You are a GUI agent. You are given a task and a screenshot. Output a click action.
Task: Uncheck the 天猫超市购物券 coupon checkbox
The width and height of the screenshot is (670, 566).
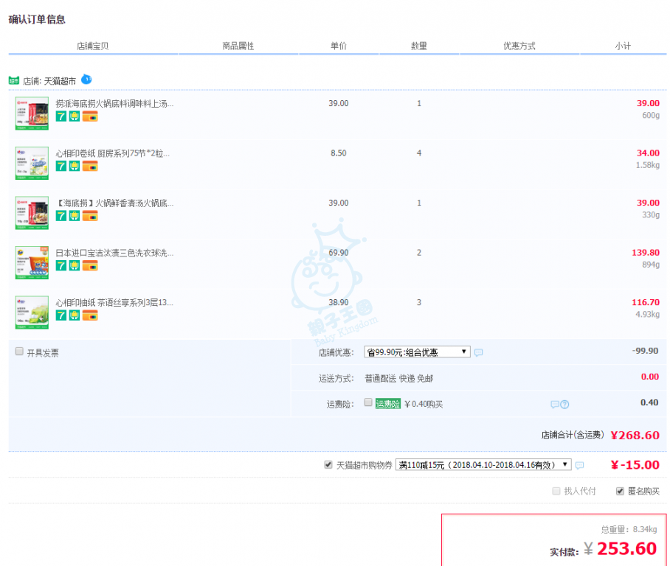click(328, 464)
